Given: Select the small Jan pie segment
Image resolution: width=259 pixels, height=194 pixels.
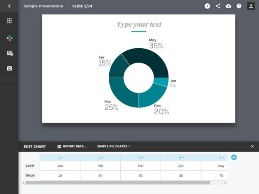Looking at the screenshot, I should pos(161,82).
